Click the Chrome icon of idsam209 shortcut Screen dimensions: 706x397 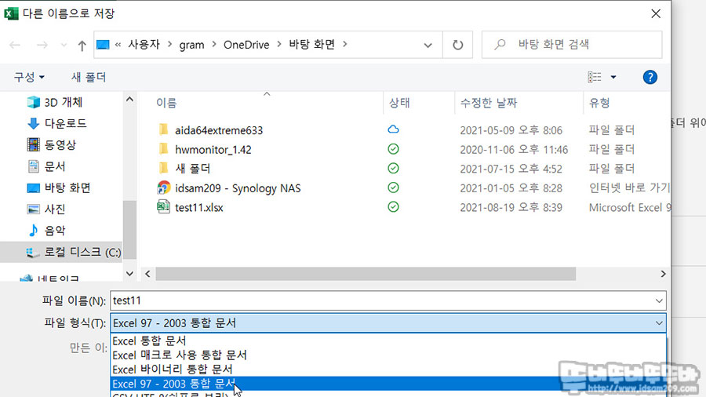pos(163,188)
